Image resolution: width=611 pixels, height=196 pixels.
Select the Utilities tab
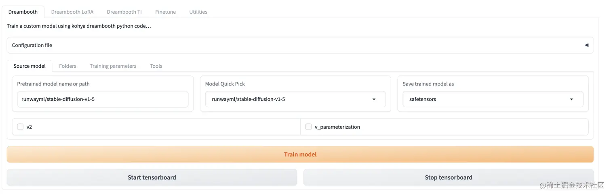tap(198, 12)
